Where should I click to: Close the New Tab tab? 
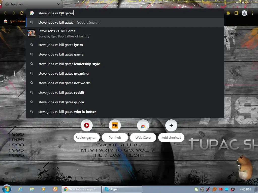point(58,4)
